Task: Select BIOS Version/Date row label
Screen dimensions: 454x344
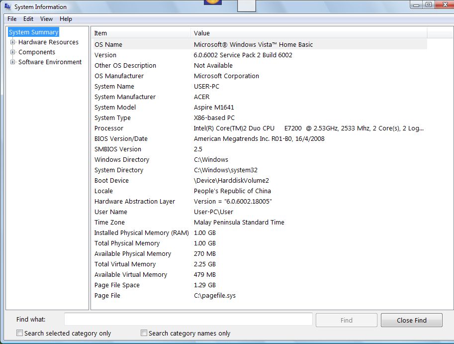Action: (x=121, y=138)
